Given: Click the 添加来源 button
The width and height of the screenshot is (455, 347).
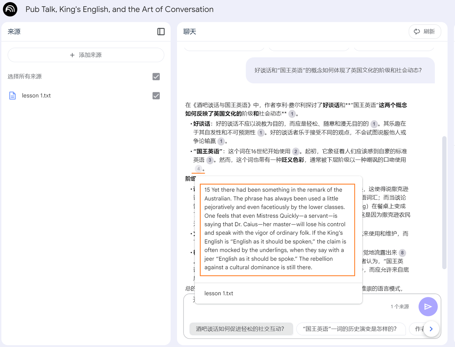Looking at the screenshot, I should 86,55.
